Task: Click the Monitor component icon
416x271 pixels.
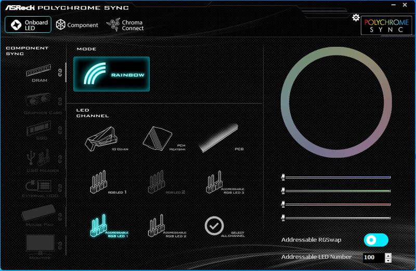Action: 40,244
